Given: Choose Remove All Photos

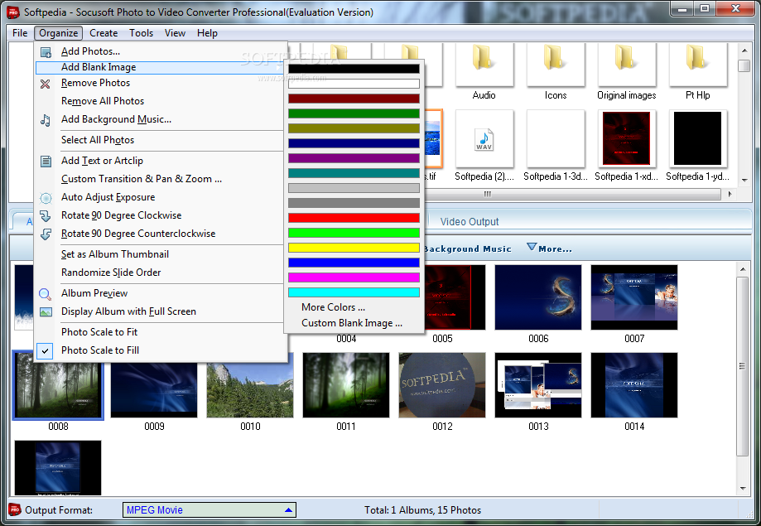Looking at the screenshot, I should coord(103,101).
